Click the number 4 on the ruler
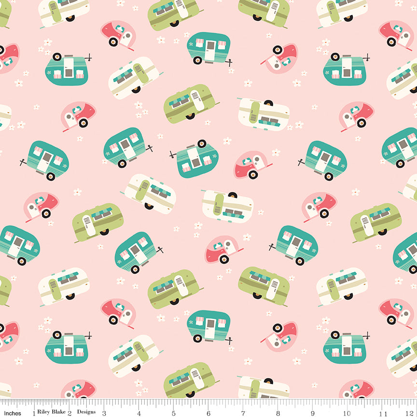417x417 pixels. point(139,413)
